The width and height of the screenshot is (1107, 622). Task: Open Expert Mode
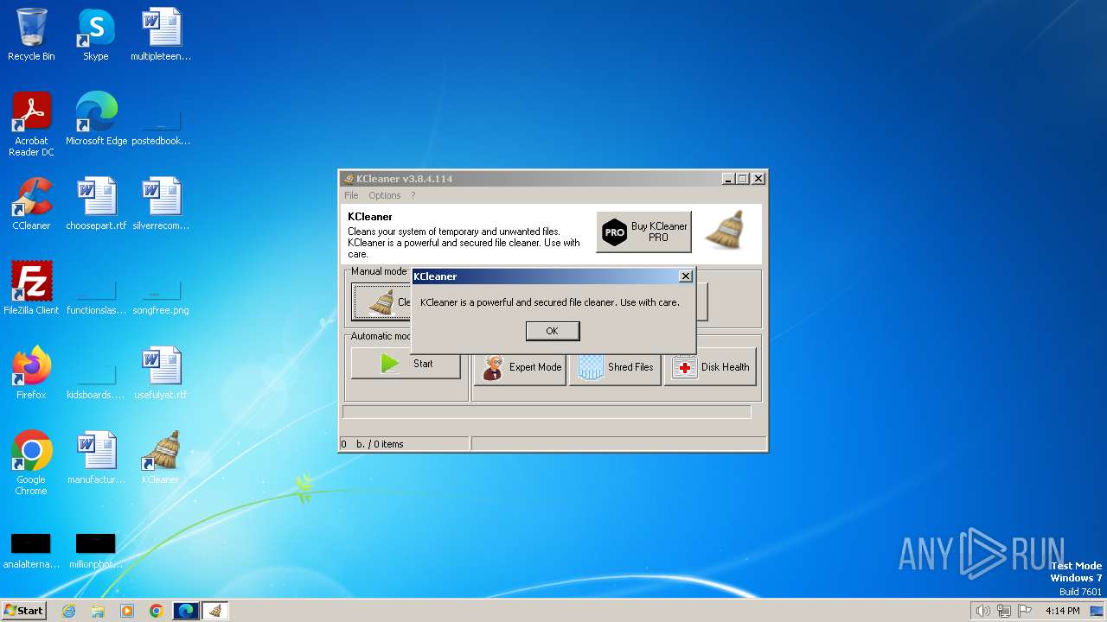[521, 367]
